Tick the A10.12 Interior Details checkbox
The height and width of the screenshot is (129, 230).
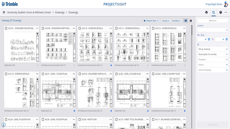pos(153,28)
